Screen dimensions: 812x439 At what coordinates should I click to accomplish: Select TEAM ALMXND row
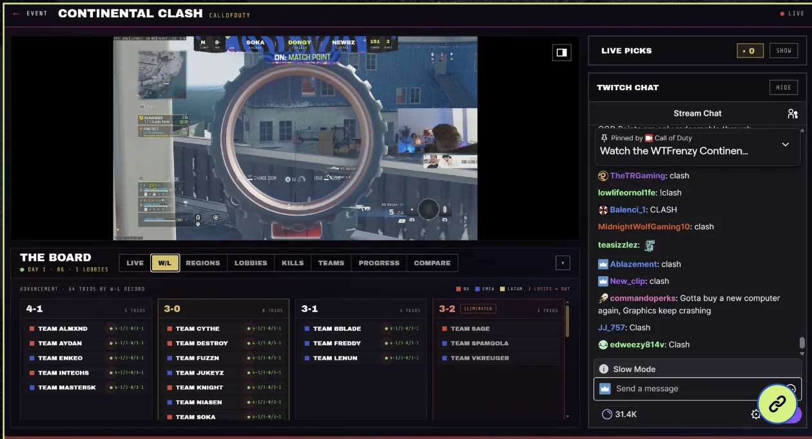point(86,328)
